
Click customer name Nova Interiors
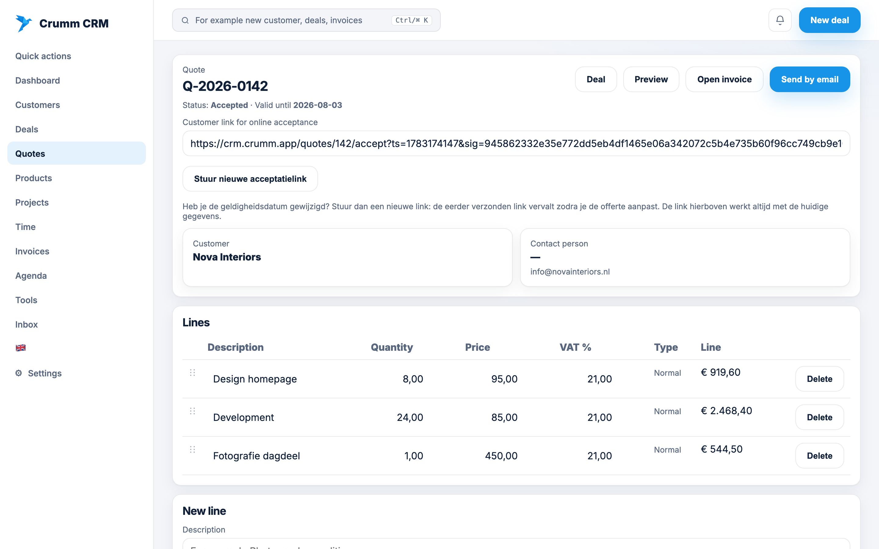pyautogui.click(x=227, y=257)
